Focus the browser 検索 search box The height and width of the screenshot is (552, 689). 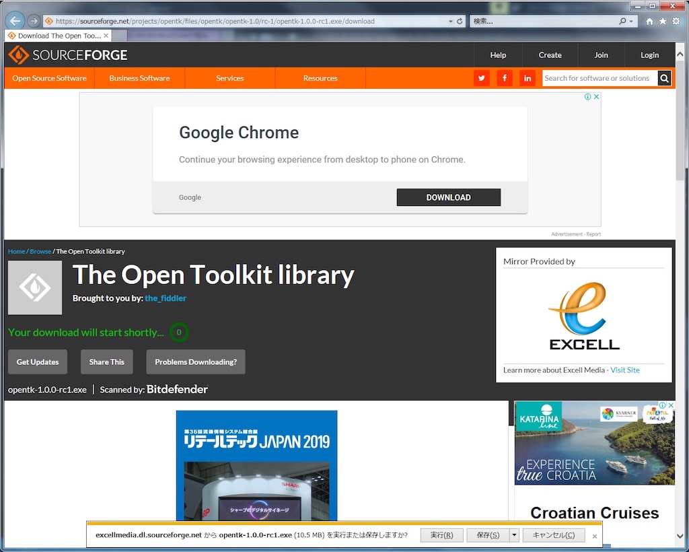pyautogui.click(x=543, y=21)
